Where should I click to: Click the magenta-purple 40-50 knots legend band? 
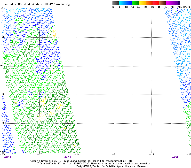[x=173, y=3]
